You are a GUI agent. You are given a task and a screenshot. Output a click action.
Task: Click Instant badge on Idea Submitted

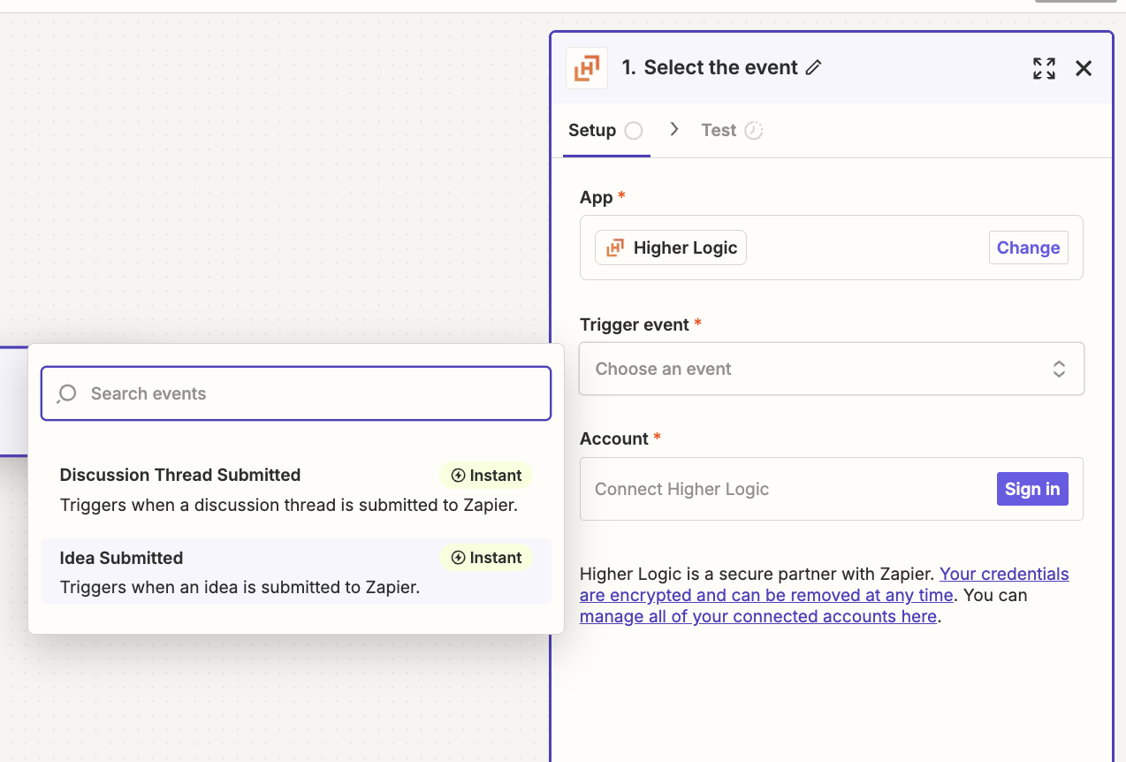pos(486,558)
